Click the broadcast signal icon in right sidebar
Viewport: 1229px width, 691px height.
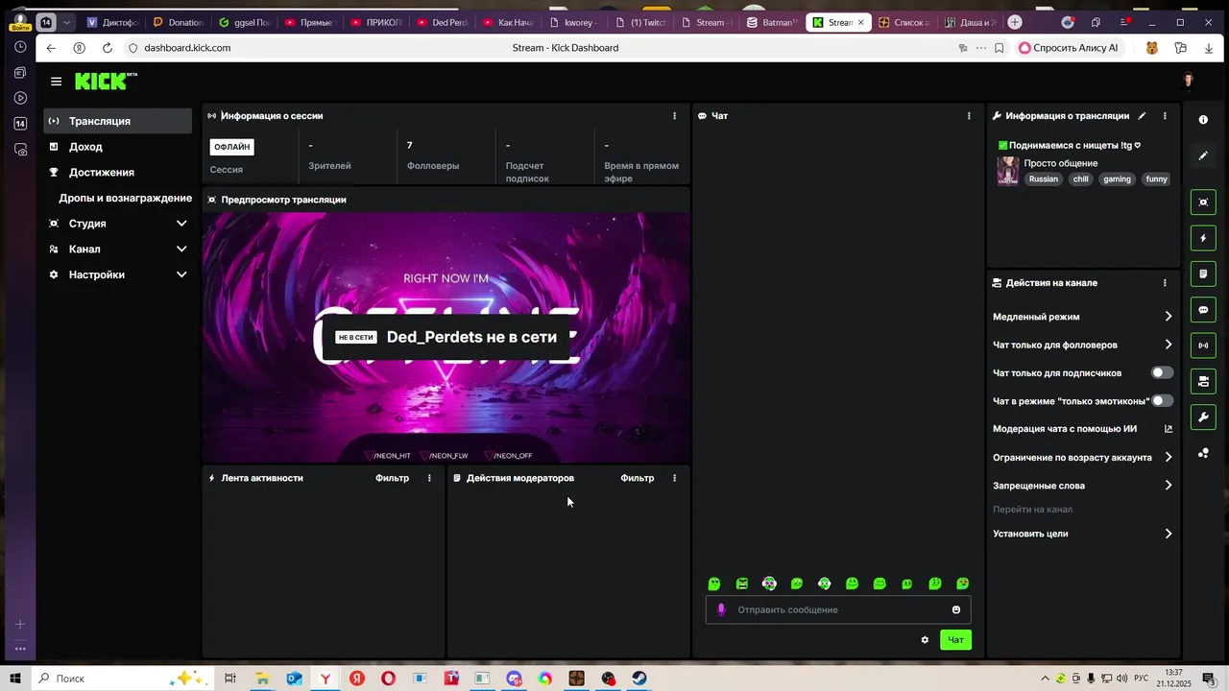click(1203, 345)
